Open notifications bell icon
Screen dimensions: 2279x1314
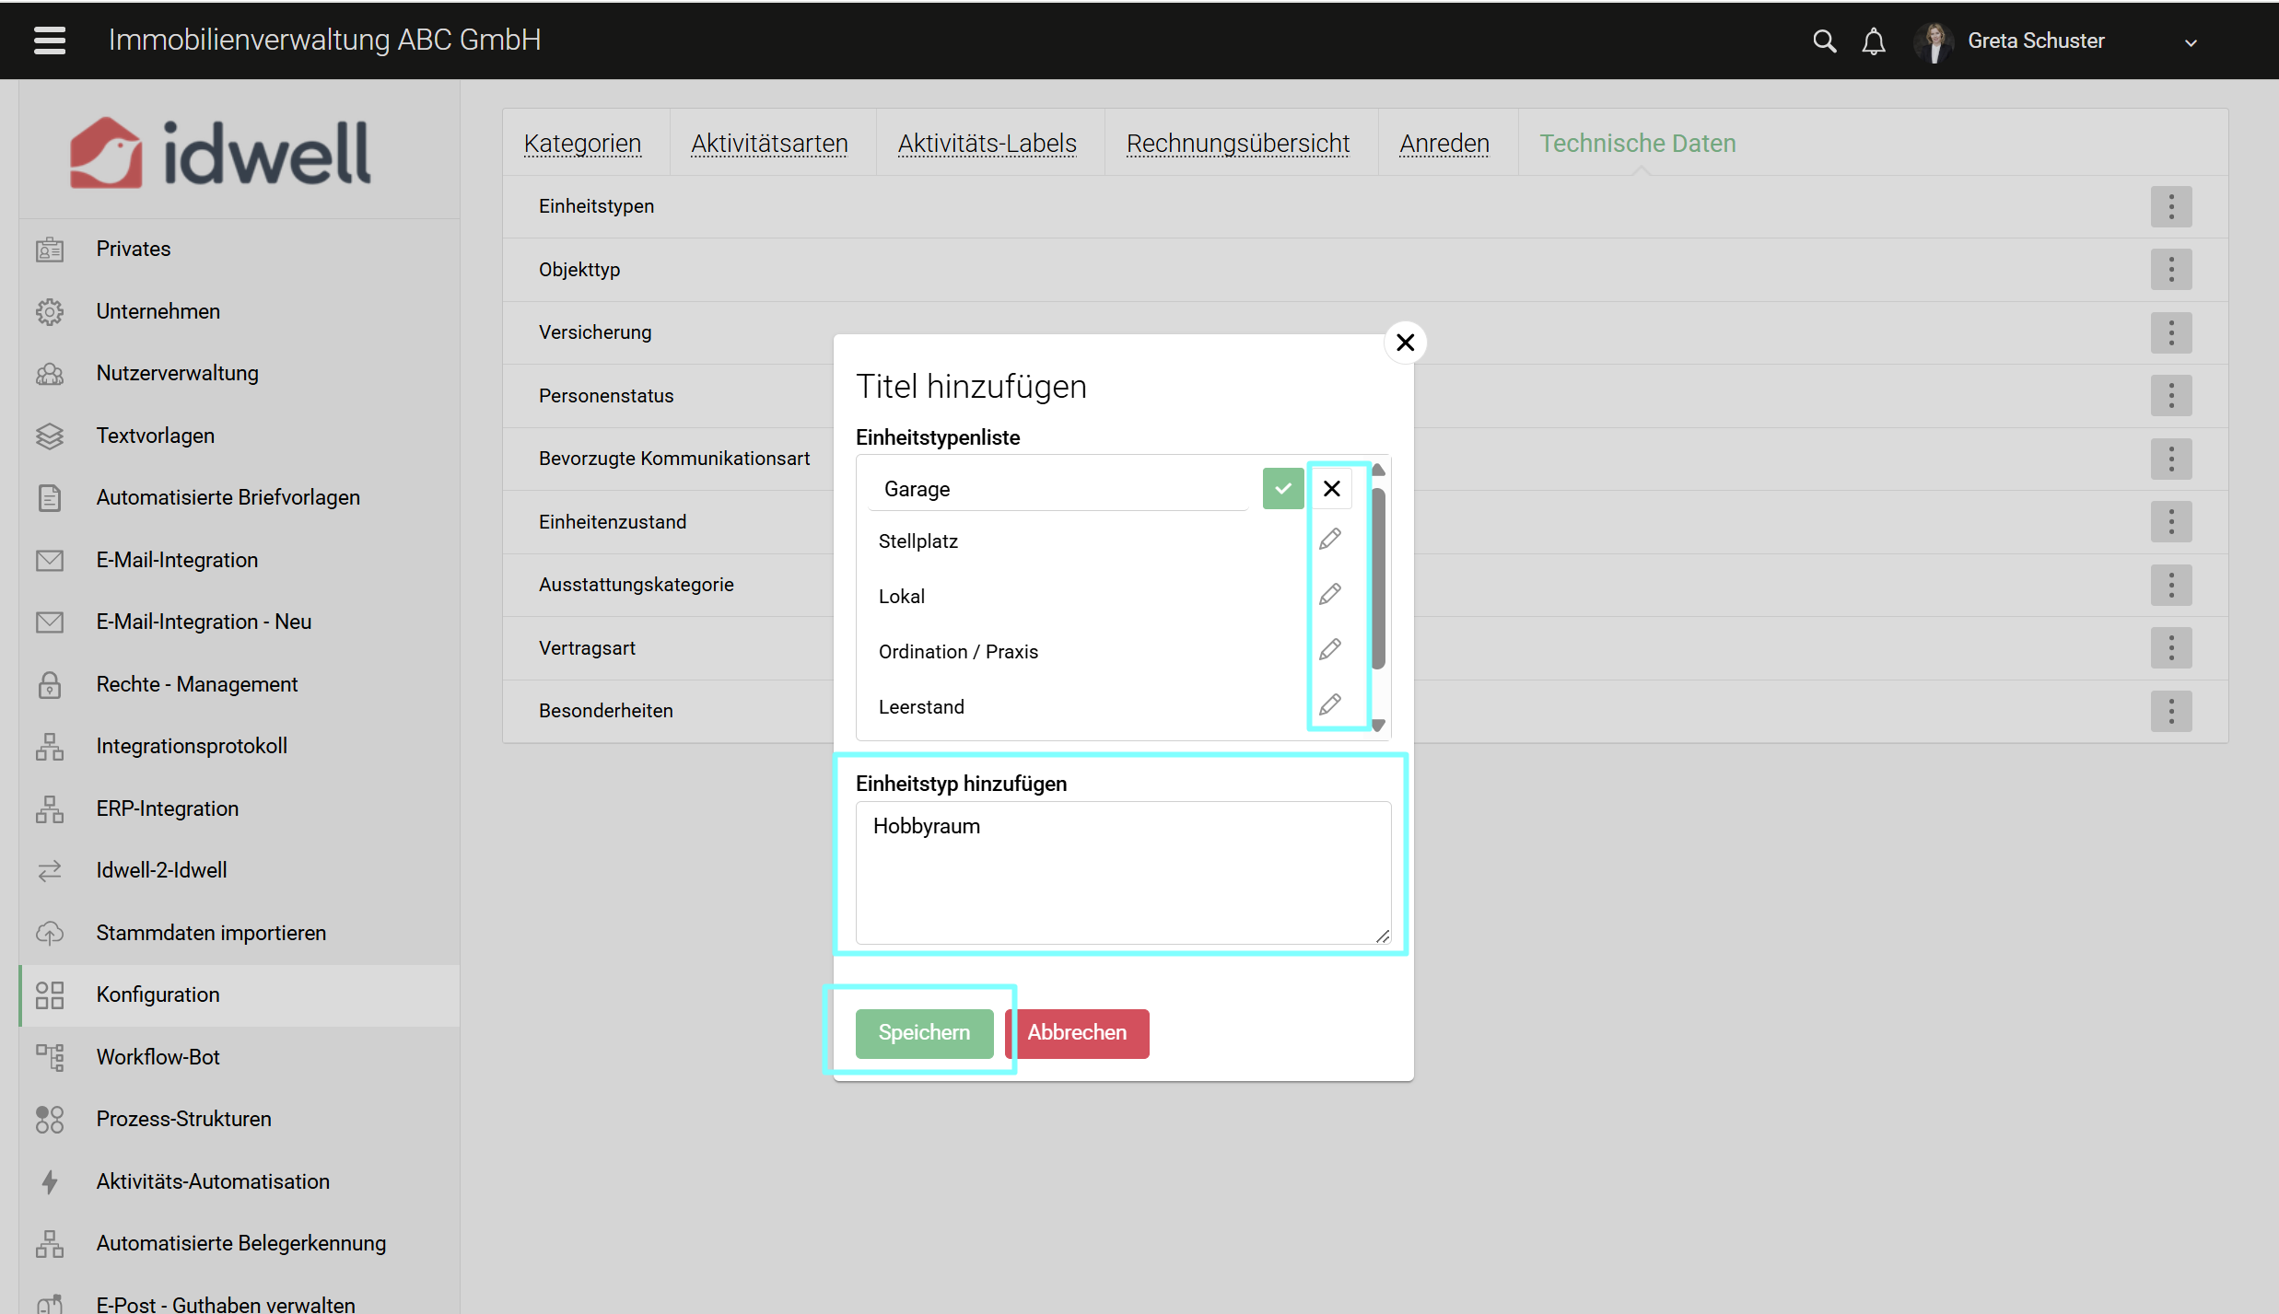pos(1874,41)
